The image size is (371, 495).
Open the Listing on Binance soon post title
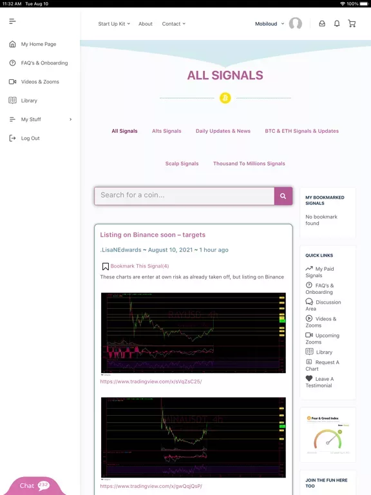[x=153, y=235]
